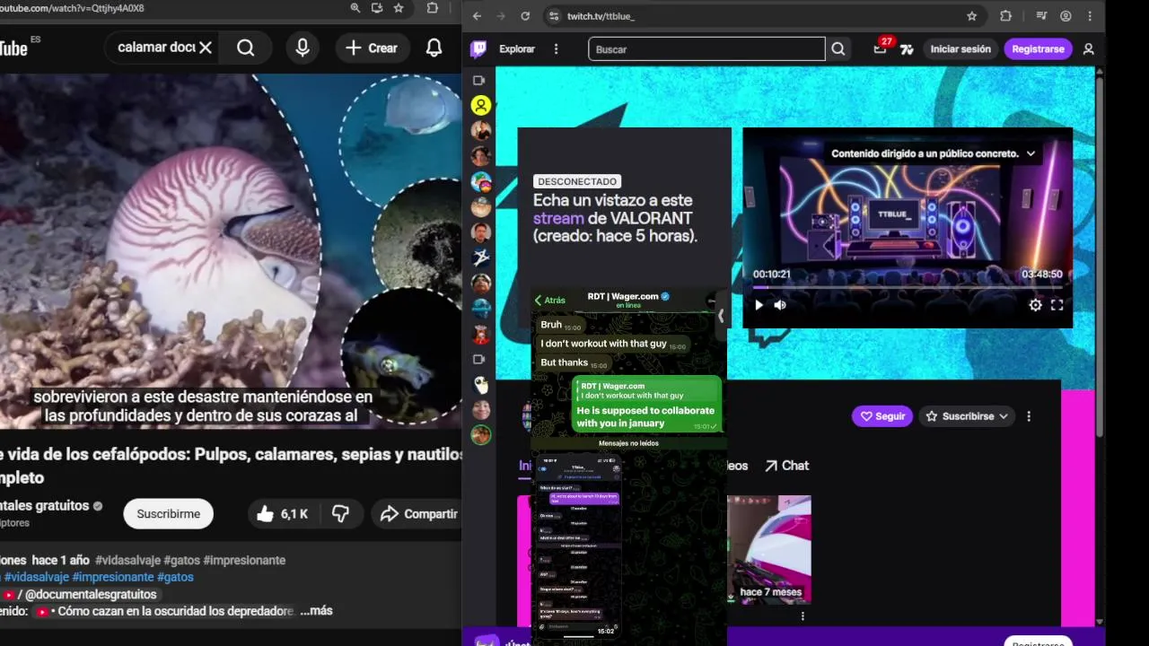Image resolution: width=1149 pixels, height=646 pixels.
Task: Open Chrome three-dot menu in Twitch window
Action: (x=1090, y=16)
